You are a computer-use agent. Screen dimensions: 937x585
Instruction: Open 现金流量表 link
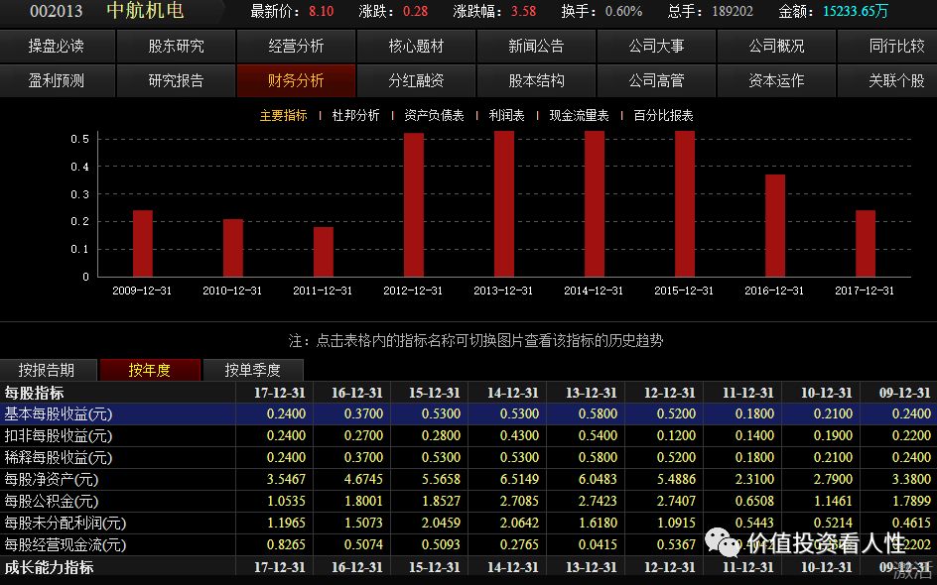[x=579, y=115]
